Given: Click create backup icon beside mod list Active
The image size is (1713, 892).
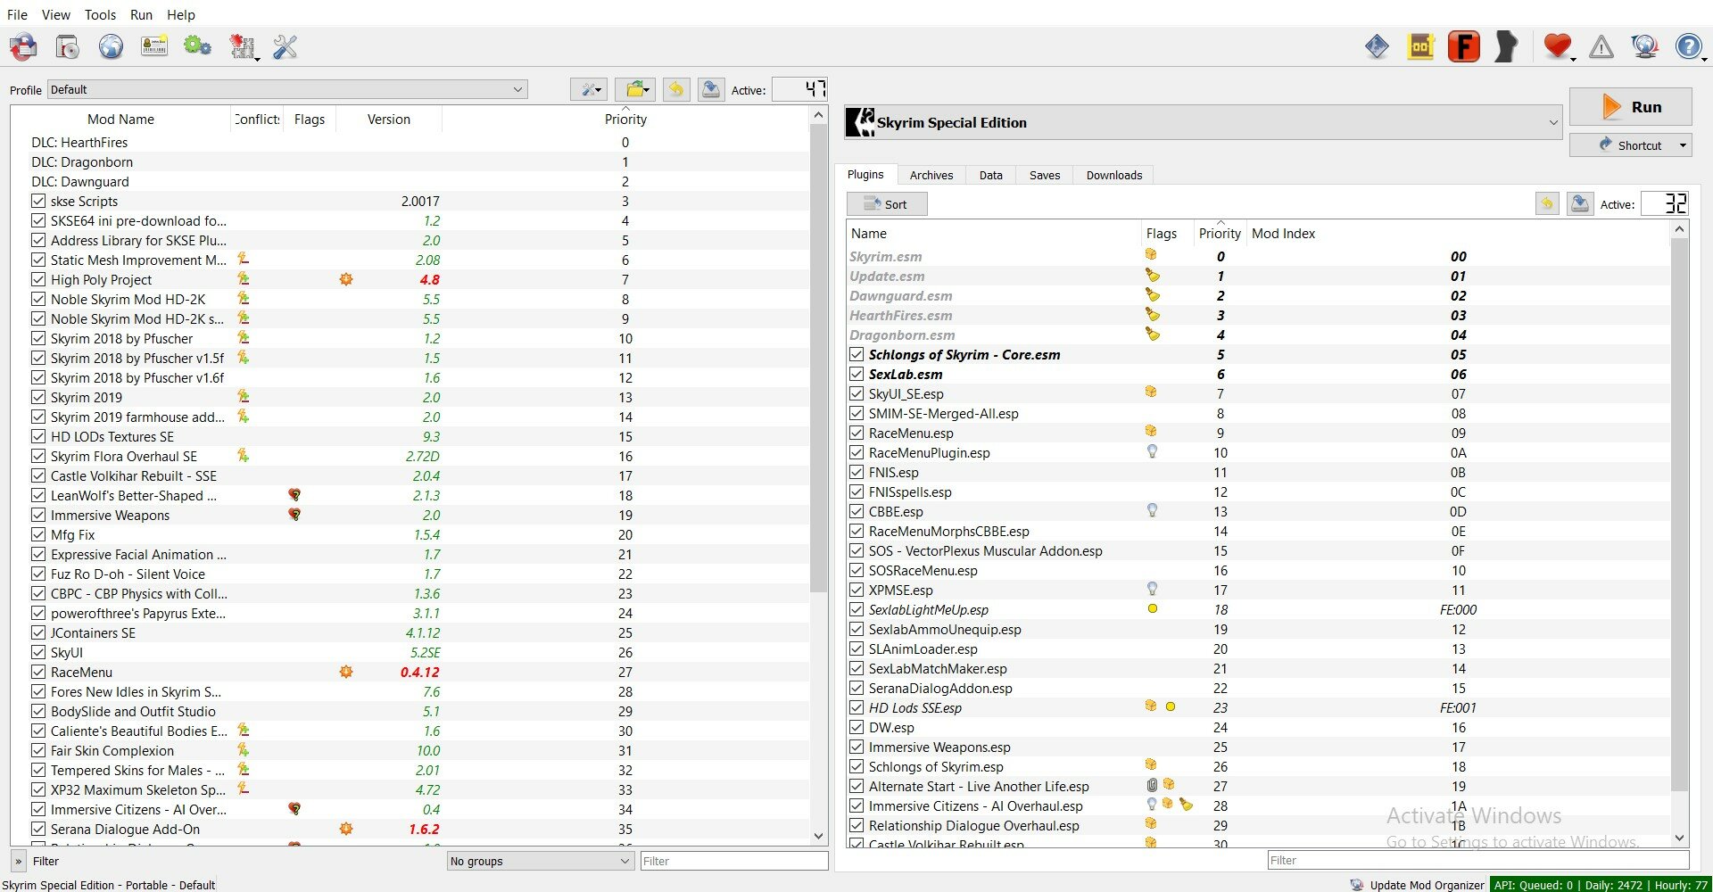Looking at the screenshot, I should 711,89.
